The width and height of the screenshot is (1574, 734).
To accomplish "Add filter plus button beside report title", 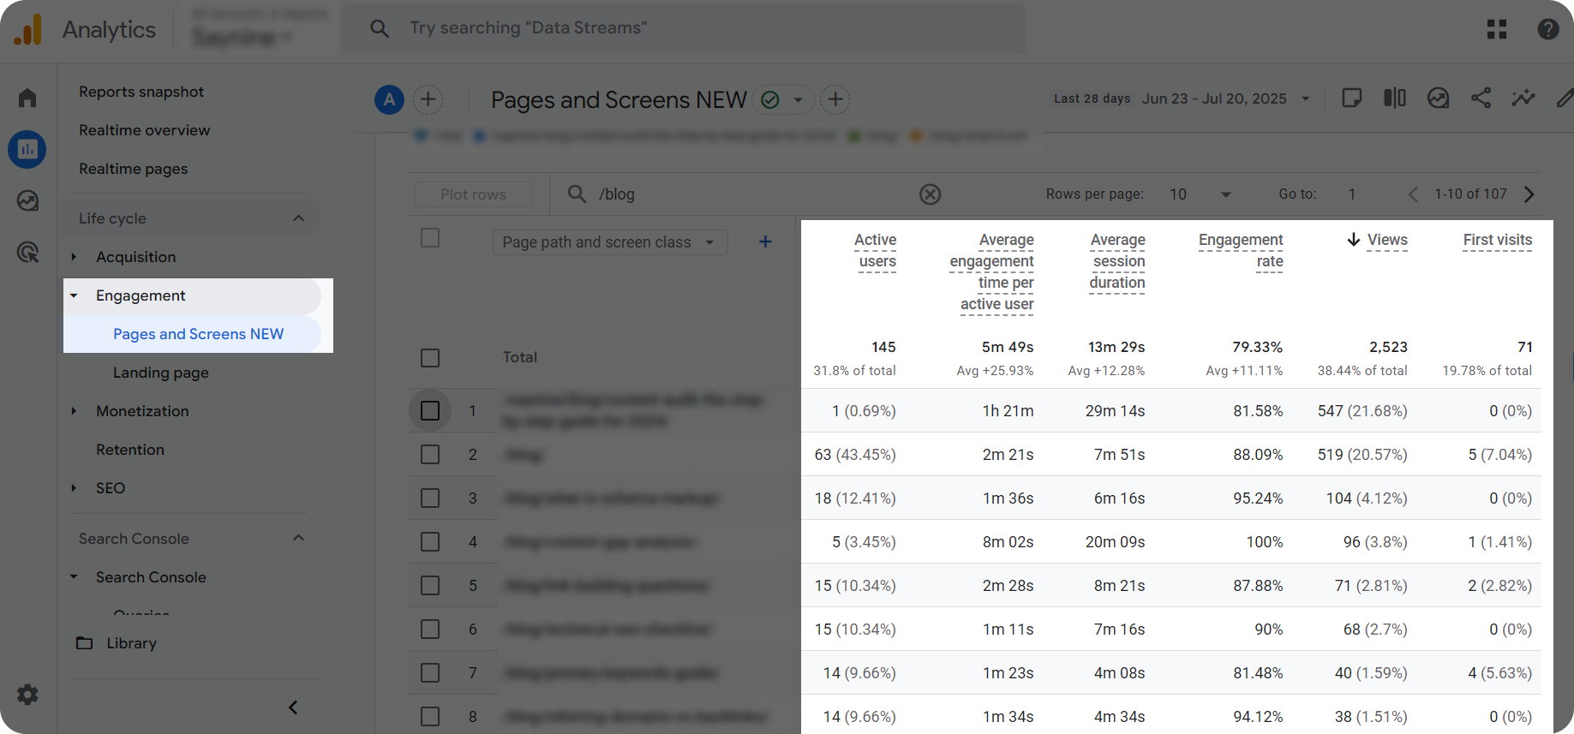I will pos(835,99).
